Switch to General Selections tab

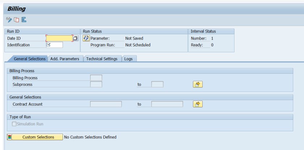(29, 59)
